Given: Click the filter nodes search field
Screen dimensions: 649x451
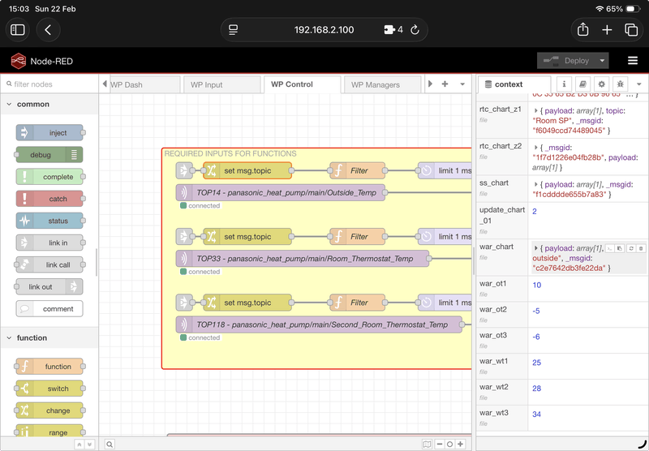Looking at the screenshot, I should click(49, 84).
